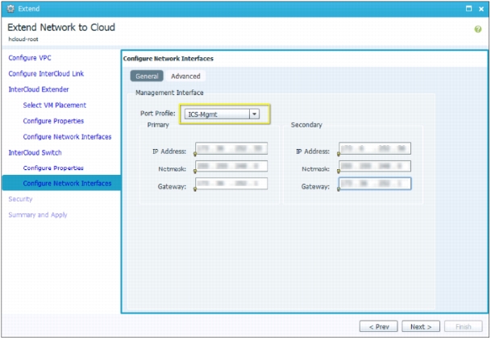This screenshot has height=340, width=491.
Task: Open Configure Network Interfaces under InterCloud Extender
Action: click(67, 137)
